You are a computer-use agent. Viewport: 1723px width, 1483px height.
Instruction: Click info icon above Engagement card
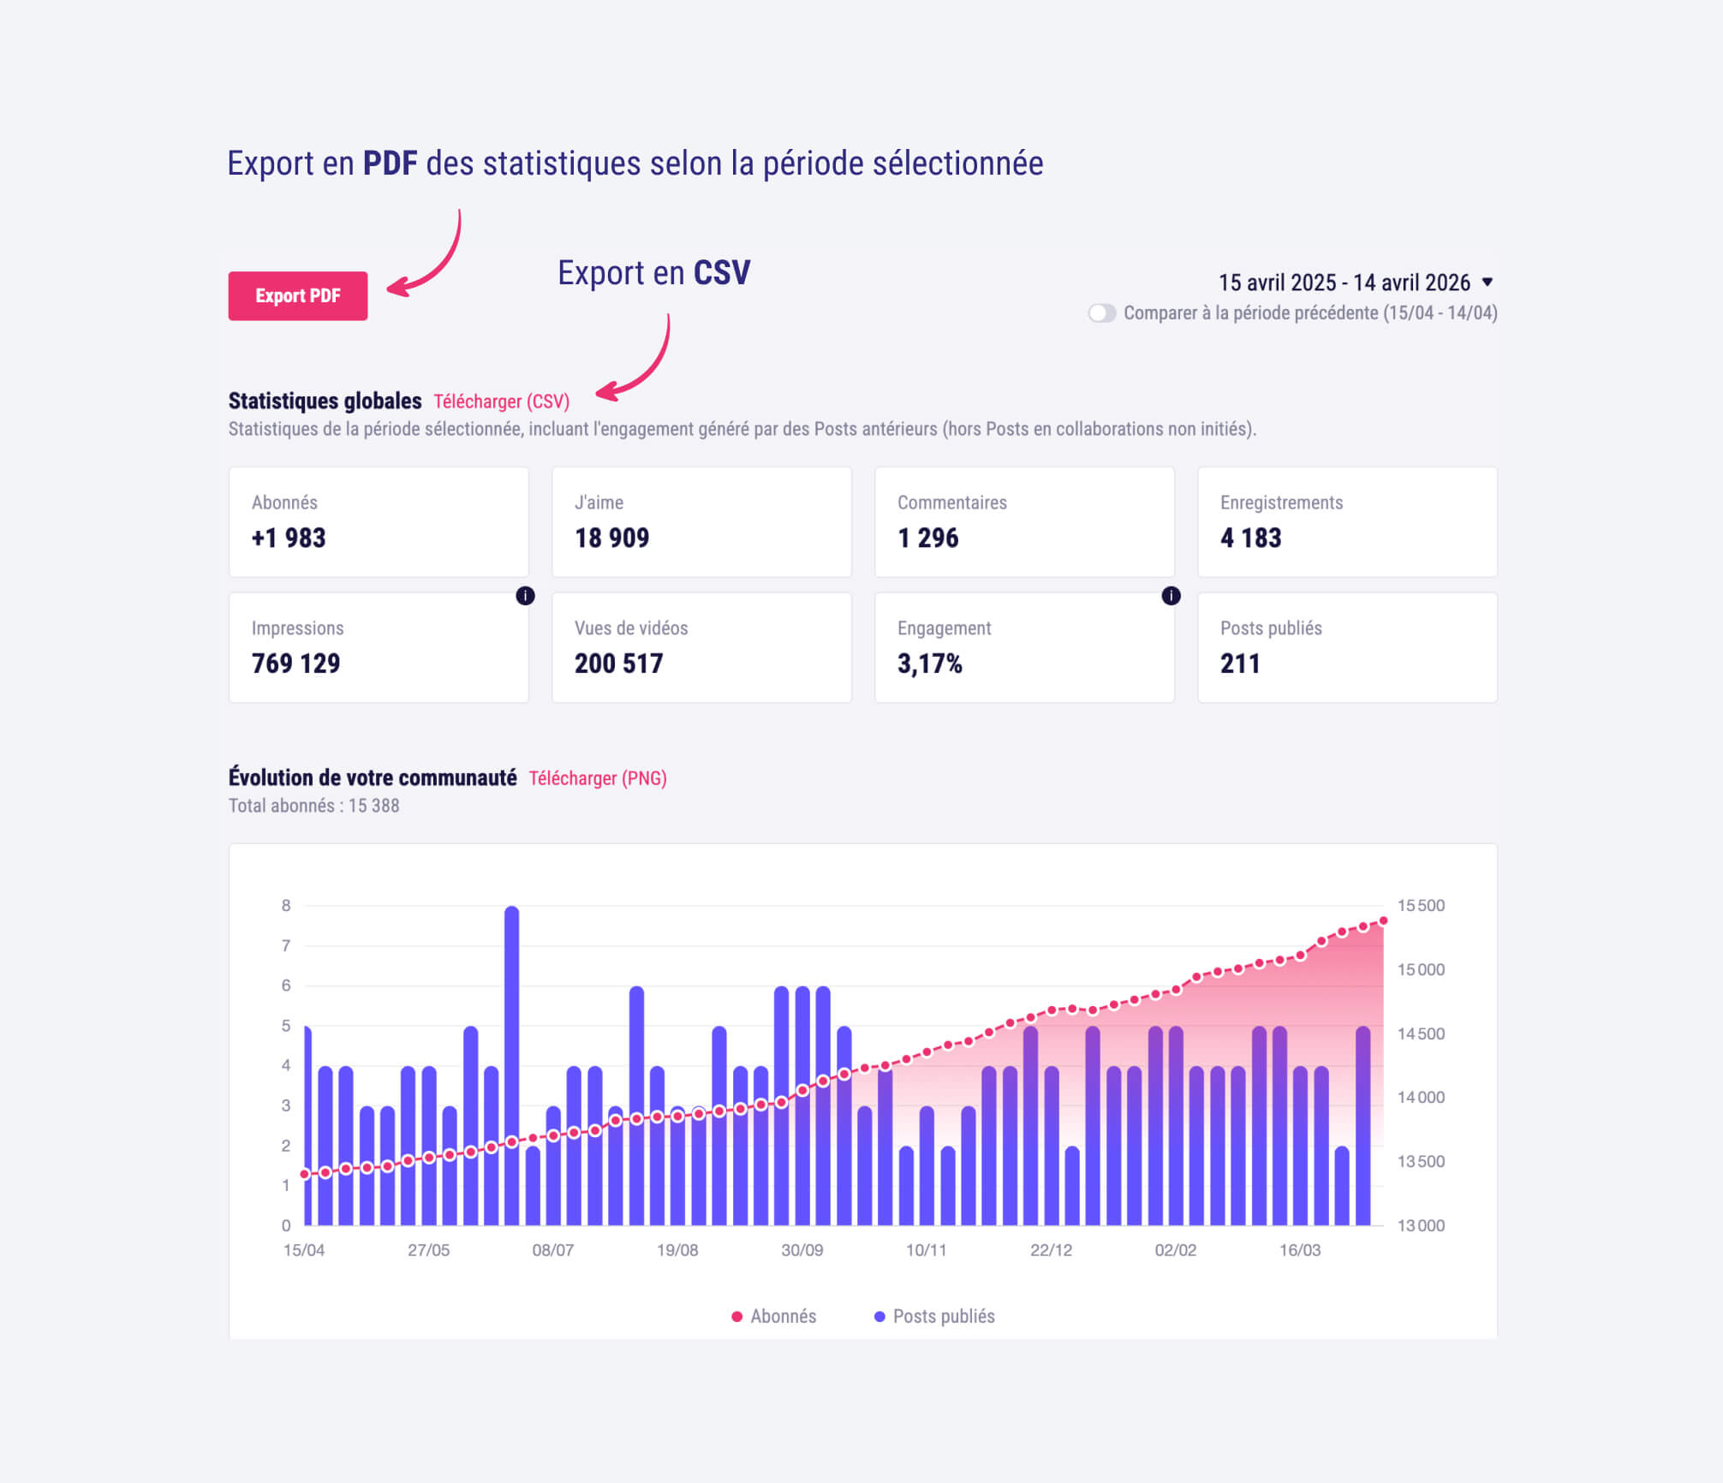click(x=1171, y=596)
